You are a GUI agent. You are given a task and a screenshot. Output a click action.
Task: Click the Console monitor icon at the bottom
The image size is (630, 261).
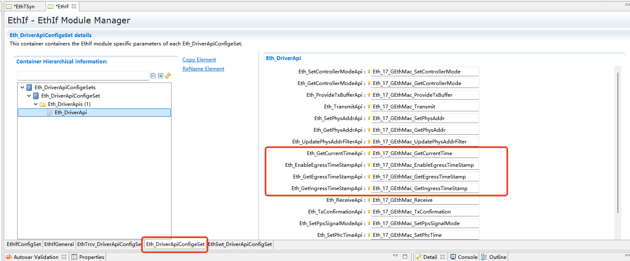point(453,257)
